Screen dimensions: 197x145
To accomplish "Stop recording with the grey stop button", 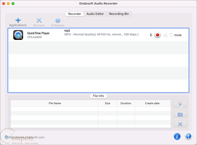I will click(x=165, y=35).
